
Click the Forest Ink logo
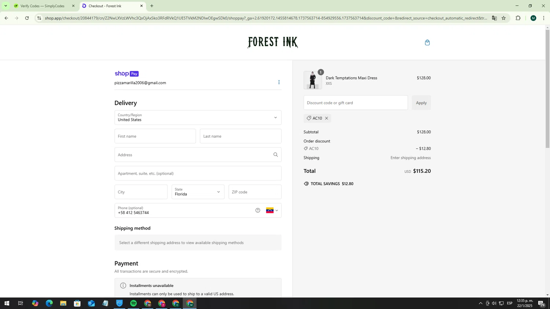point(273,42)
